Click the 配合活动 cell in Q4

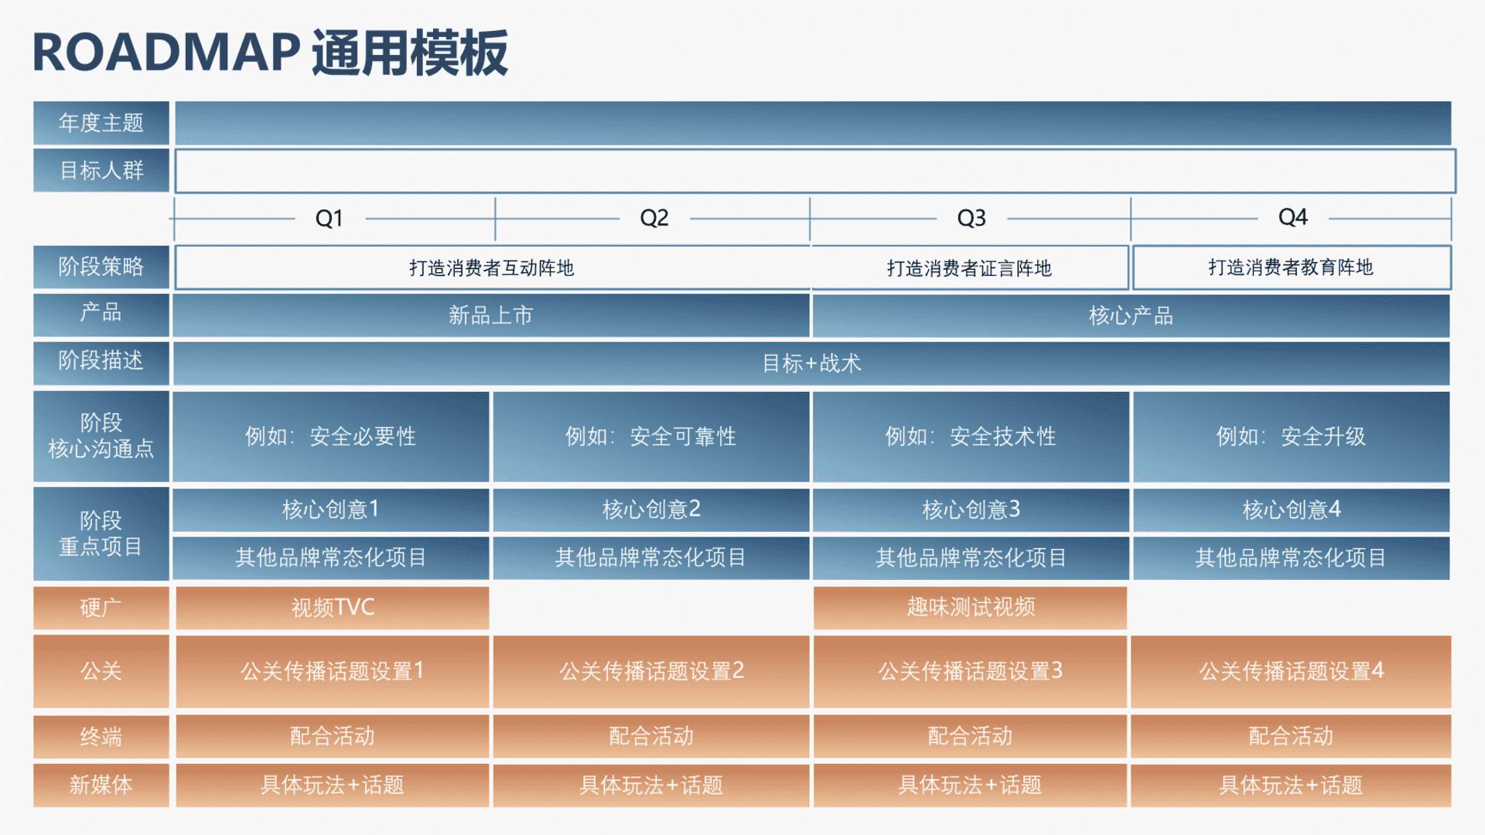tap(1290, 736)
